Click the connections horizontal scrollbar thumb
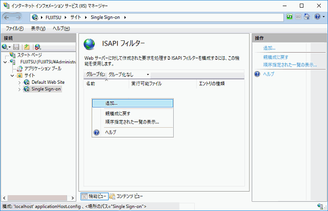328x211 pixels. tap(37, 198)
